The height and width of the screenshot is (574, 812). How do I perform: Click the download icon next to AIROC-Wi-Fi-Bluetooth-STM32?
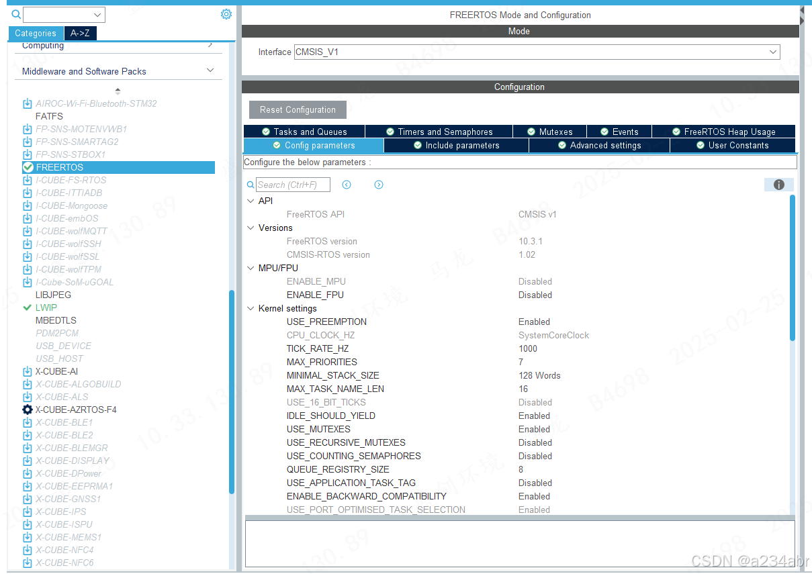point(28,103)
